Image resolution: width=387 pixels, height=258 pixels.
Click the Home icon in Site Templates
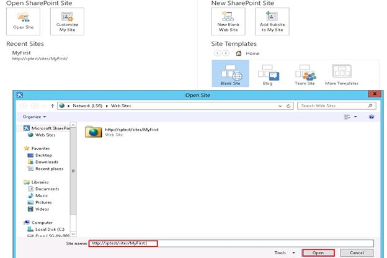(x=238, y=53)
